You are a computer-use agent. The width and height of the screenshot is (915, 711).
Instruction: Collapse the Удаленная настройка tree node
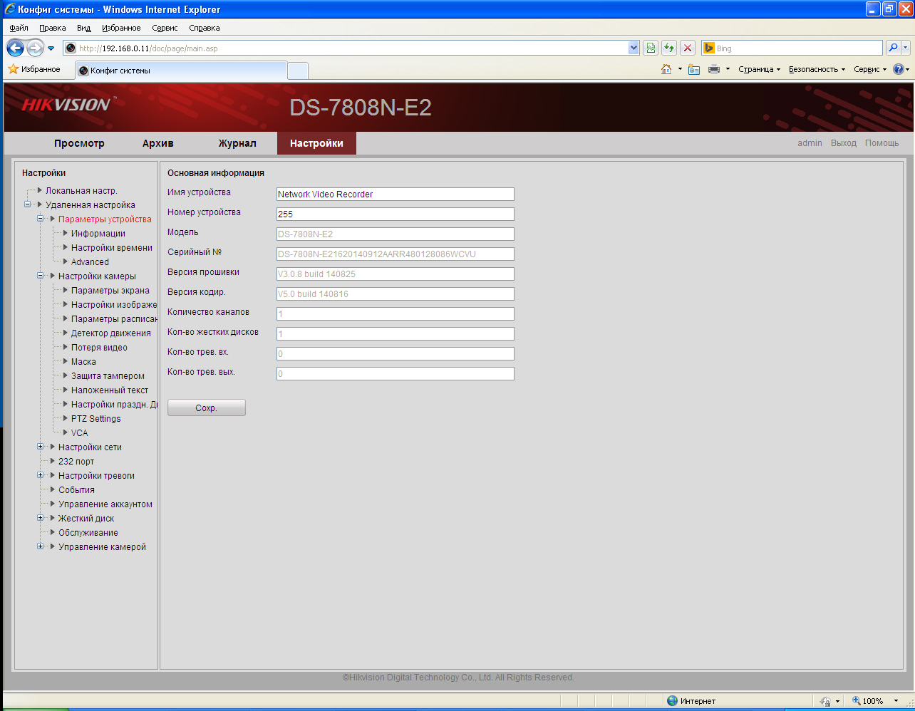pos(28,204)
